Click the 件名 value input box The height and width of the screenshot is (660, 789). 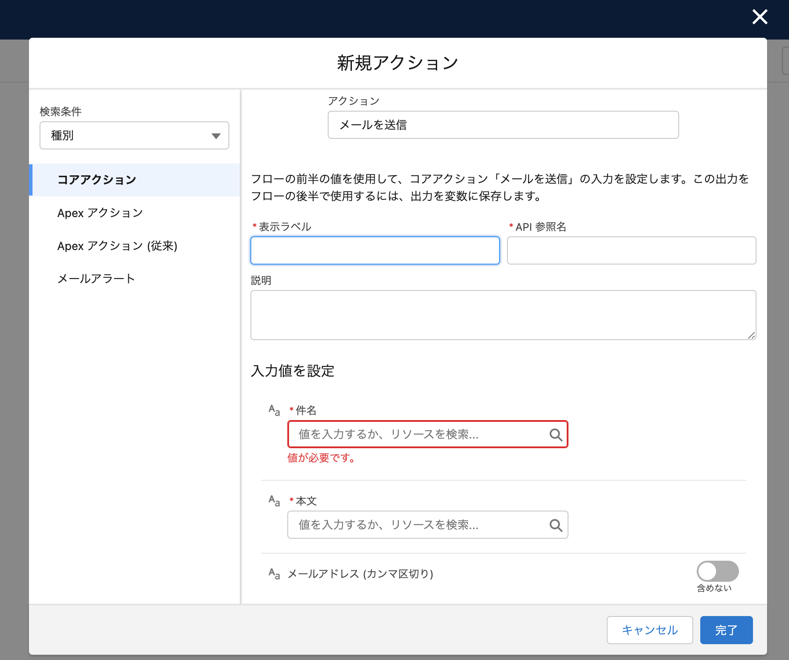click(x=417, y=435)
